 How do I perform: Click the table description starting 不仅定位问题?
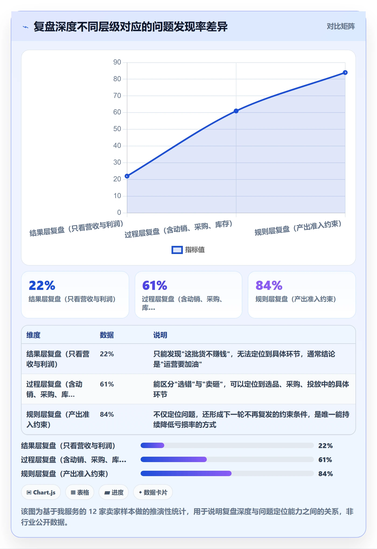click(x=251, y=419)
